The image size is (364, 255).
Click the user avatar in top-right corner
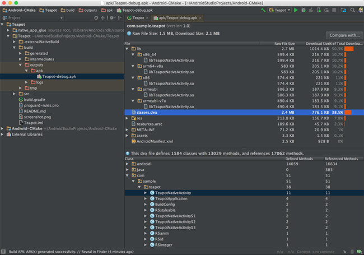click(x=361, y=10)
